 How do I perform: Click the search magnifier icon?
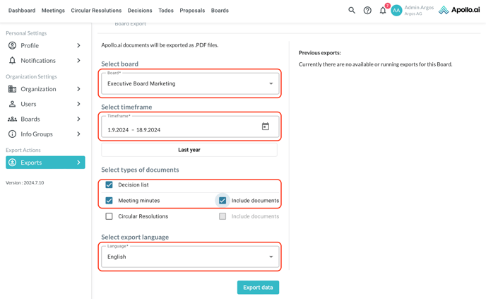[x=352, y=11]
